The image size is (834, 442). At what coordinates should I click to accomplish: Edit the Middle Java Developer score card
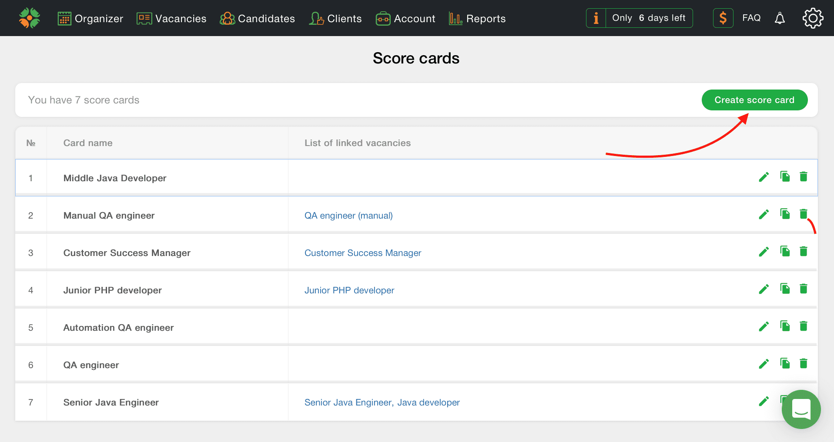tap(764, 177)
